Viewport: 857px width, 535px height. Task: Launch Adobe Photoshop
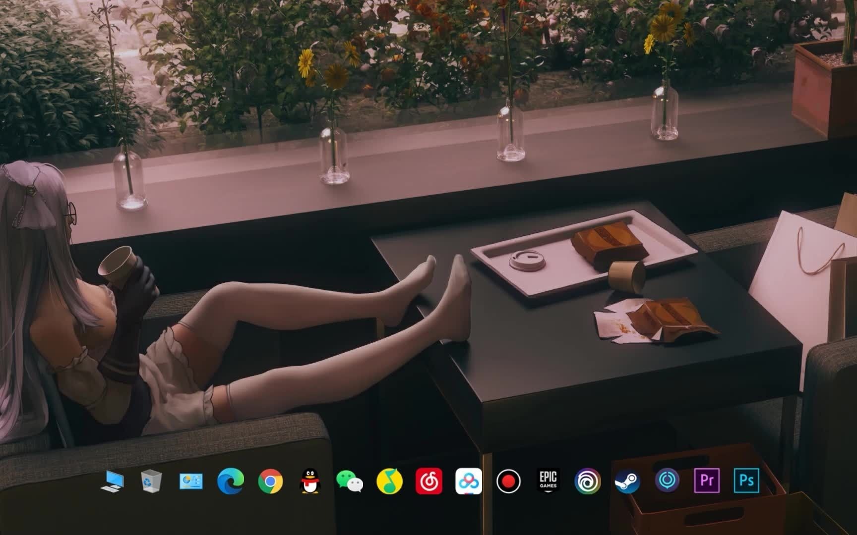coord(746,480)
